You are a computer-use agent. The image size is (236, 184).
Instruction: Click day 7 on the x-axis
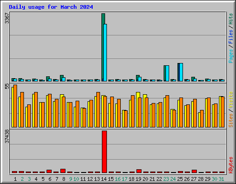tap(57, 179)
